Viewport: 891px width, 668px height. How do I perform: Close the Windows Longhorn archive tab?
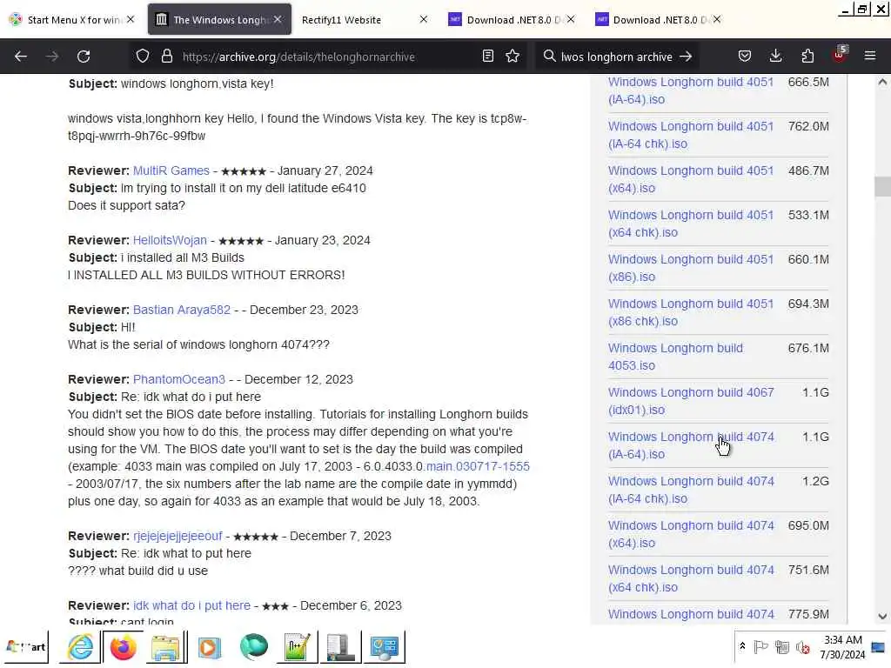[x=278, y=19]
